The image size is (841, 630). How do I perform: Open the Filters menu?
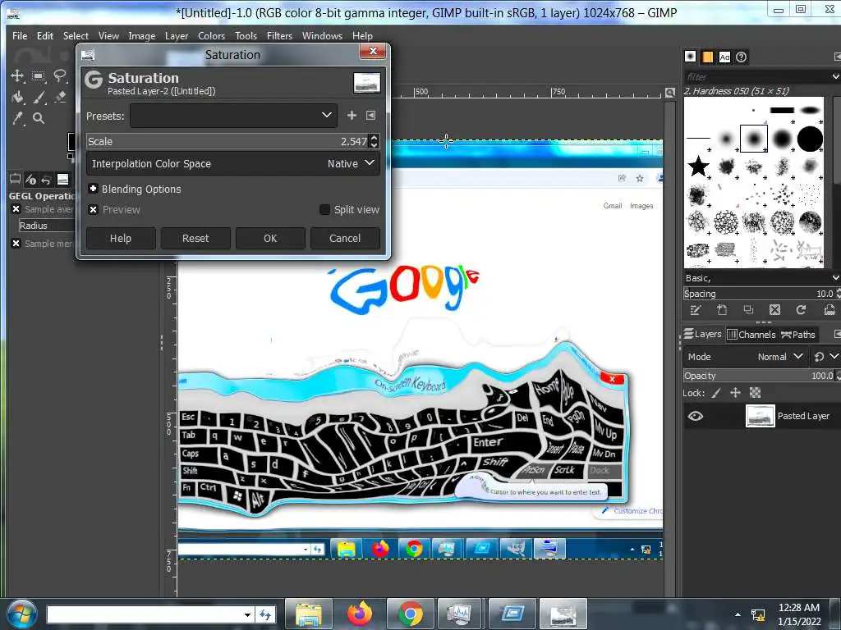(x=279, y=35)
